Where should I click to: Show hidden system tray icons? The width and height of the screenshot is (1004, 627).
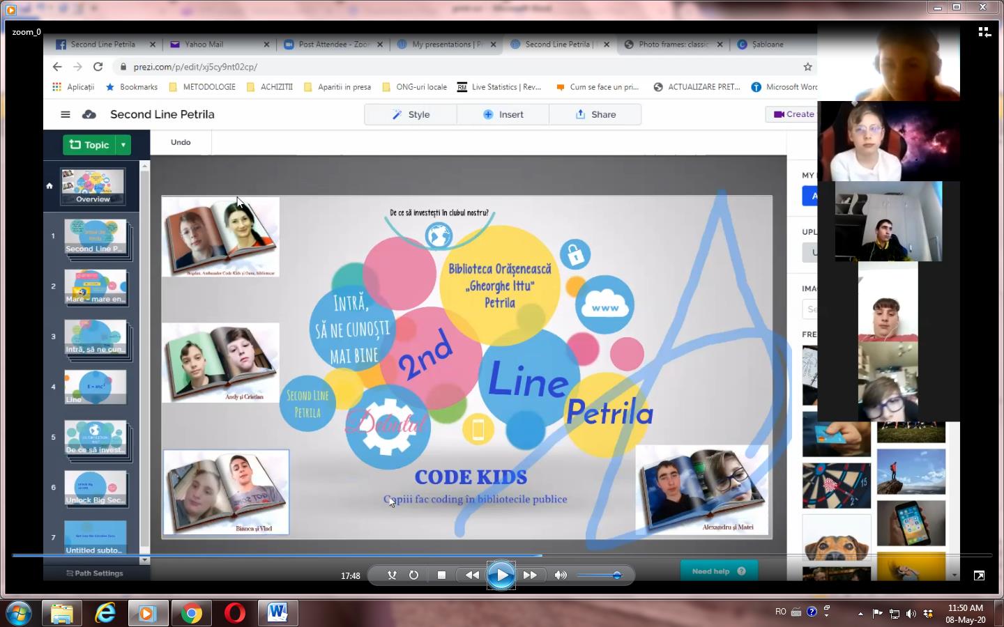click(860, 614)
